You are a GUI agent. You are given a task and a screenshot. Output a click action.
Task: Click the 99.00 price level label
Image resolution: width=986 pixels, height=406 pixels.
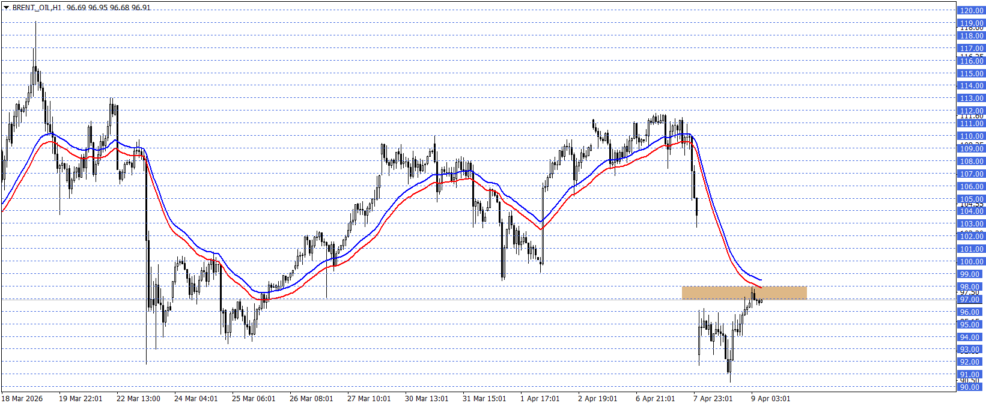pyautogui.click(x=971, y=274)
